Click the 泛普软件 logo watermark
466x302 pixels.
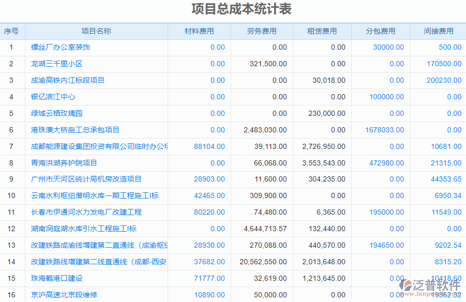(431, 286)
